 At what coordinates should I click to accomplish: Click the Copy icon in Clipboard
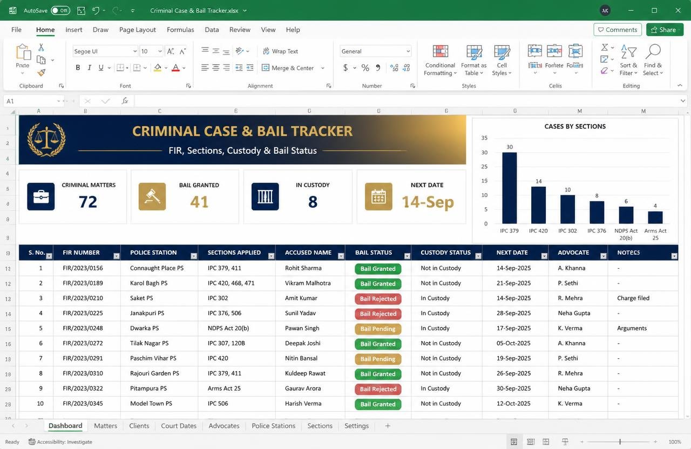[x=41, y=60]
